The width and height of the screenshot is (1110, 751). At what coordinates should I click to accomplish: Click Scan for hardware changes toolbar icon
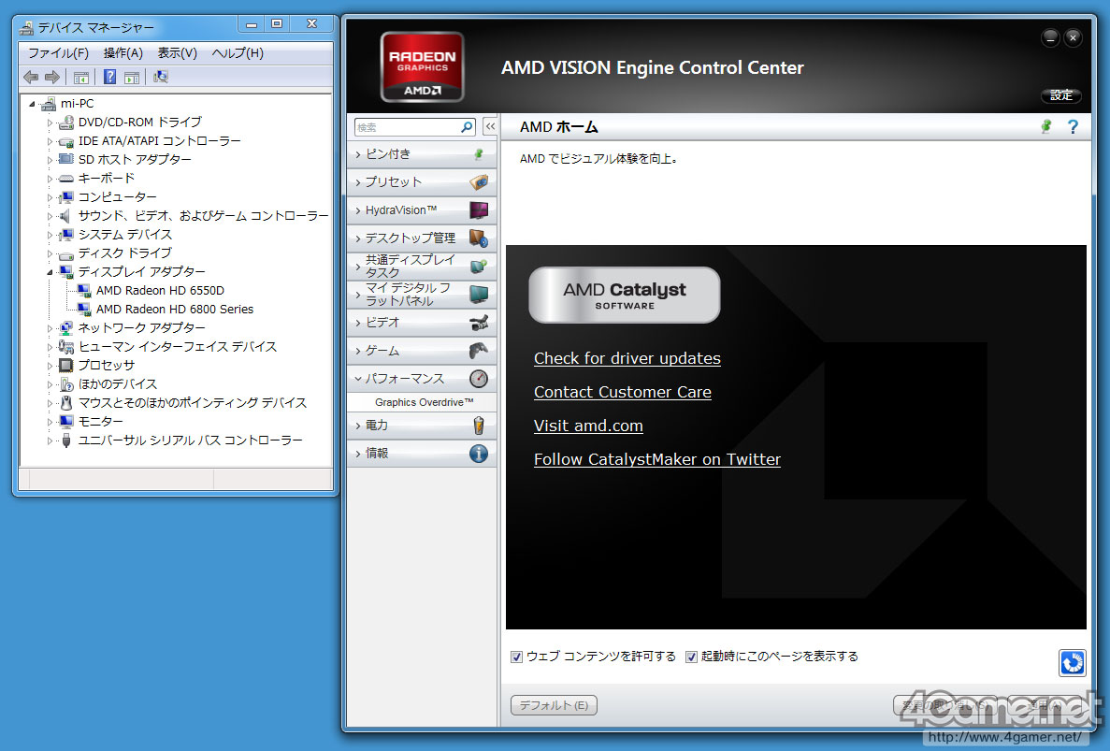pyautogui.click(x=161, y=77)
